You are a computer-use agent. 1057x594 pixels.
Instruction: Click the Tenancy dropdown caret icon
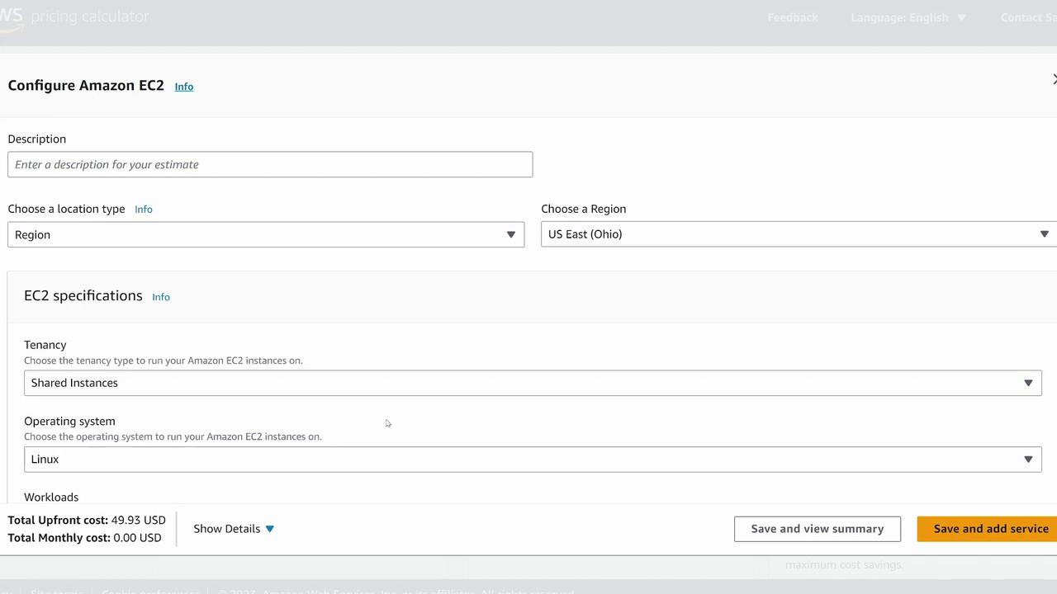1028,383
